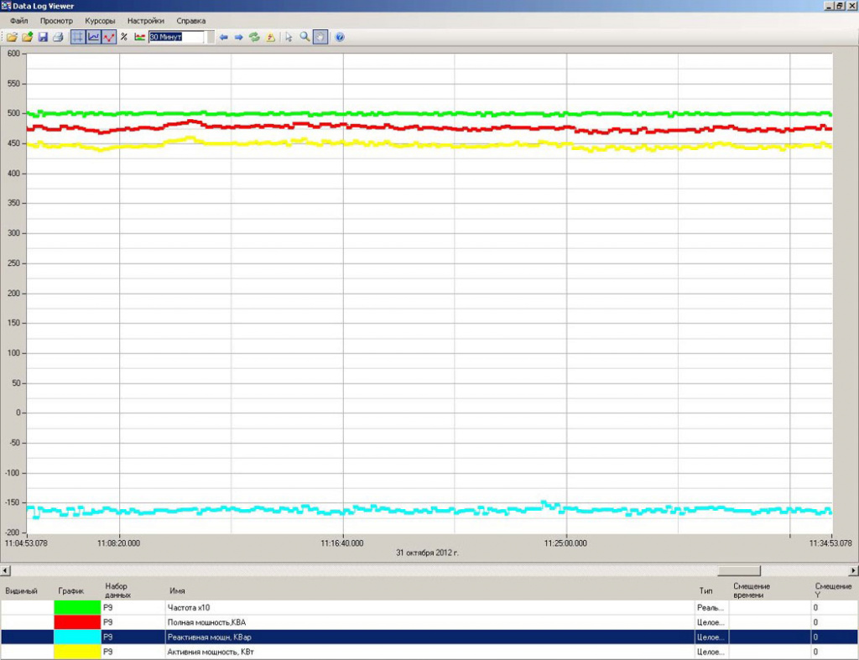Click the red Полная мощность color swatch

click(x=77, y=622)
